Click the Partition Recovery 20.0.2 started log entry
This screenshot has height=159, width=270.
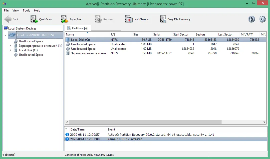pos(166,134)
